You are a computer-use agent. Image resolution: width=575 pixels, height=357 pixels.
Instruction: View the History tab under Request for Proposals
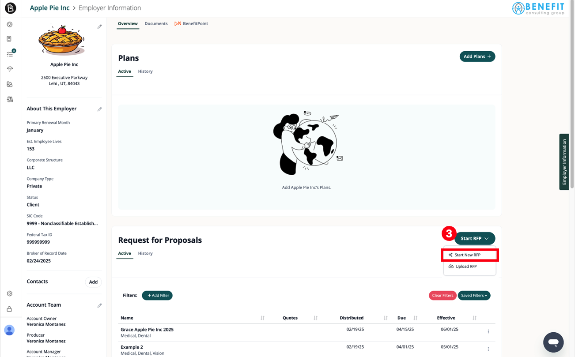145,253
